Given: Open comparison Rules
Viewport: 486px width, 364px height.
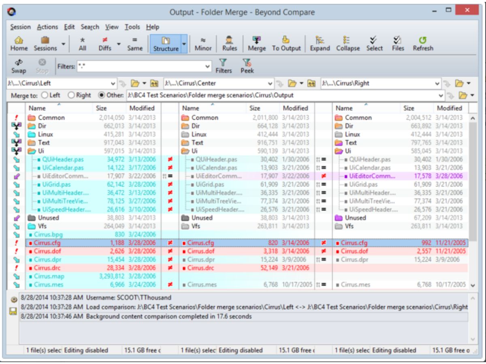Looking at the screenshot, I should [230, 44].
